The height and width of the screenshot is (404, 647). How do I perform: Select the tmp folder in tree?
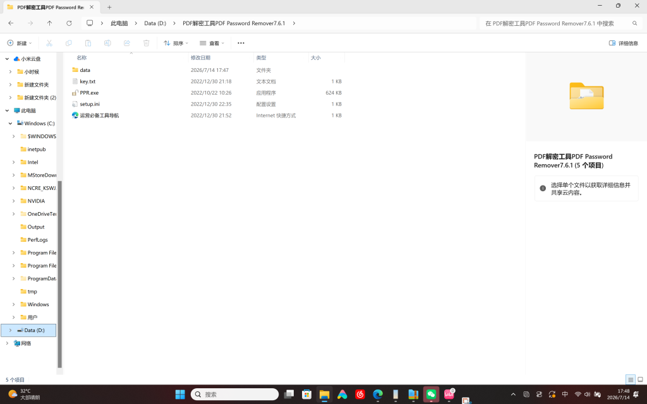[28, 292]
